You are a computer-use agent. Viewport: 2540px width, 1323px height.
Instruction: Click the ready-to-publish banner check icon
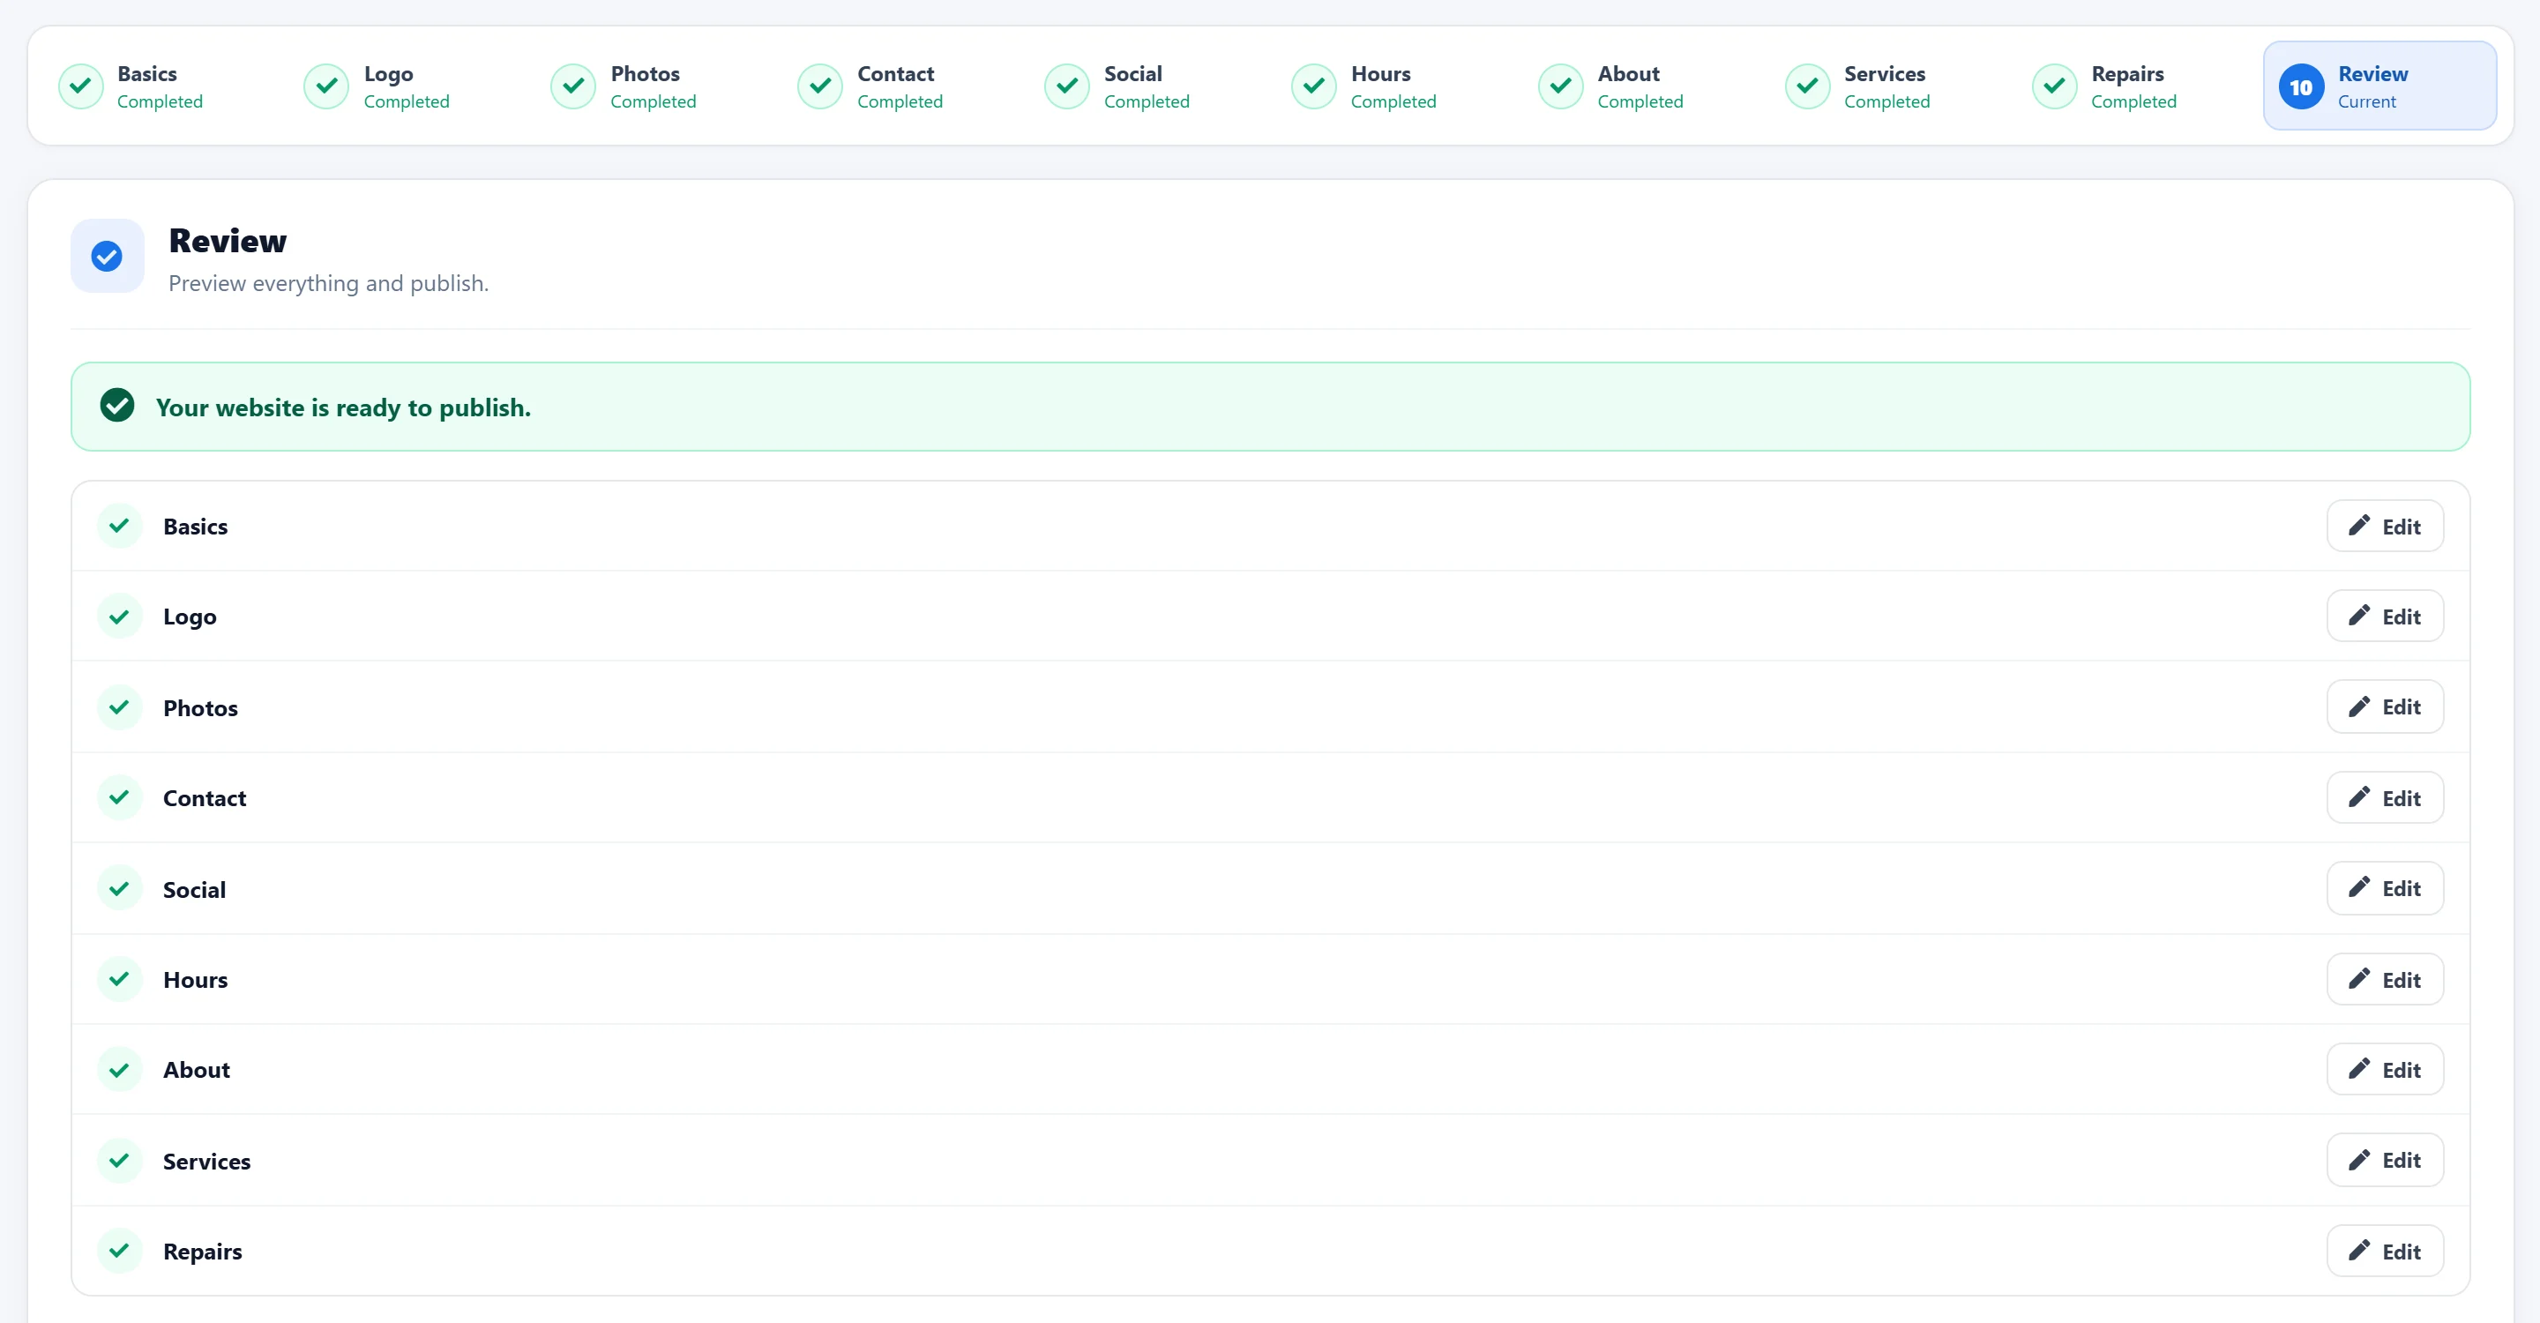(x=117, y=405)
